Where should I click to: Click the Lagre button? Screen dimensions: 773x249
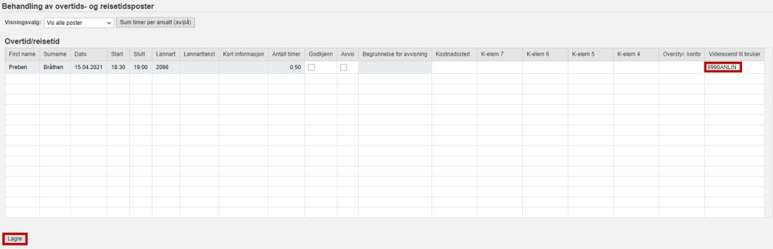(x=15, y=239)
